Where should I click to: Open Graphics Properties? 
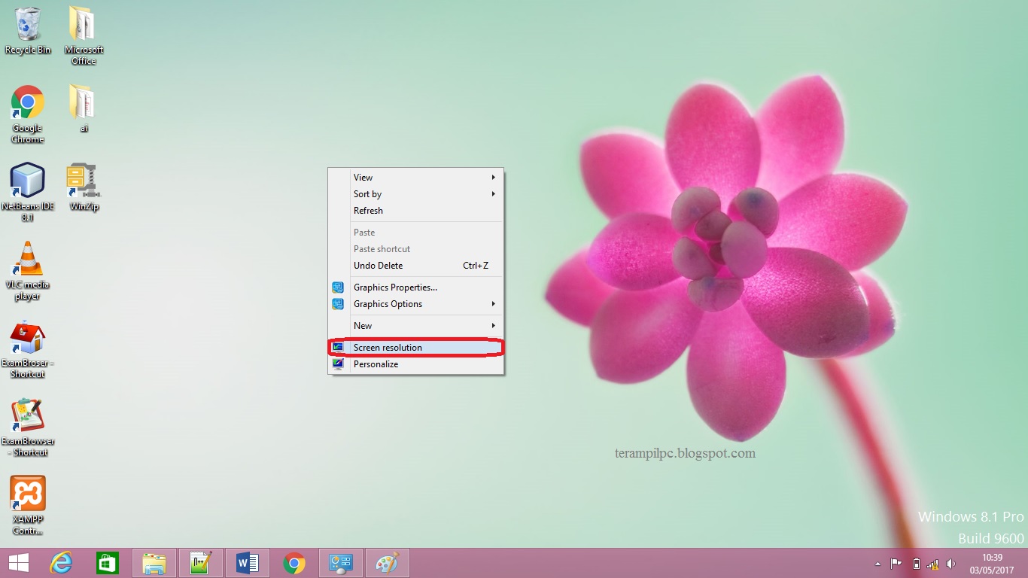(395, 287)
